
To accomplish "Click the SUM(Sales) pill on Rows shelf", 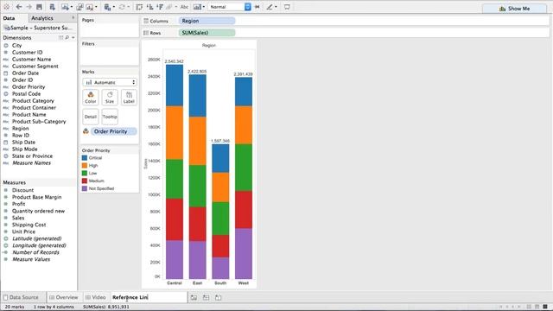I will pos(207,33).
